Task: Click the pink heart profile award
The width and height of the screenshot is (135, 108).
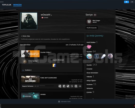Action: tap(89, 47)
